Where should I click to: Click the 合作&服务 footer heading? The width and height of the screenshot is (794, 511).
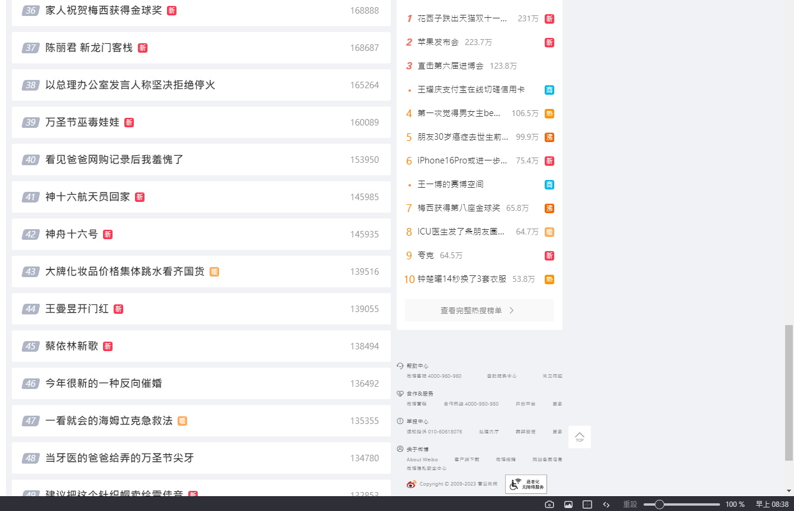[420, 394]
